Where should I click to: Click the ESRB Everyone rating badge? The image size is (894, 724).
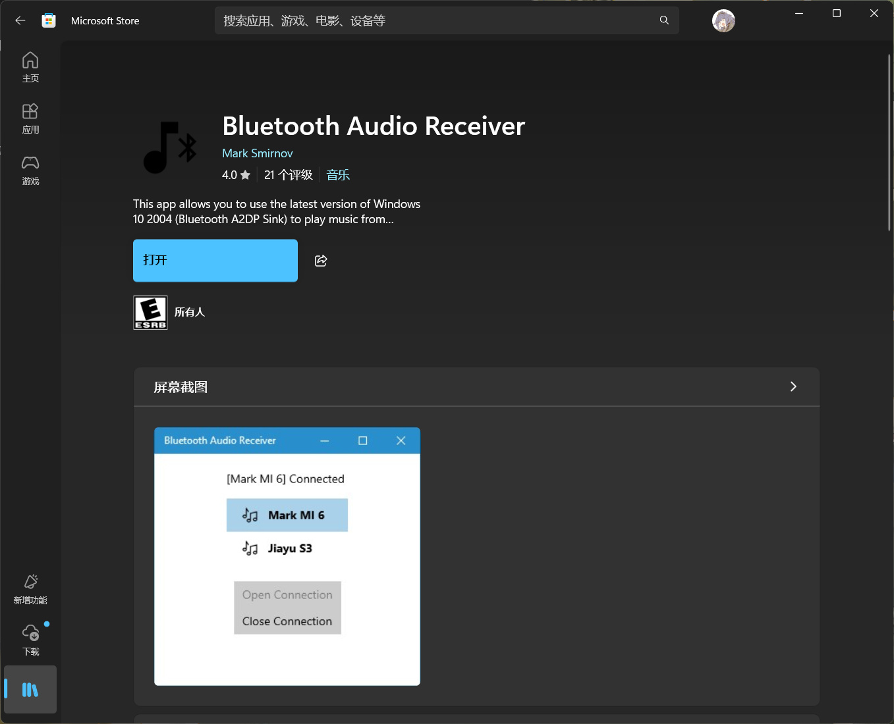150,313
